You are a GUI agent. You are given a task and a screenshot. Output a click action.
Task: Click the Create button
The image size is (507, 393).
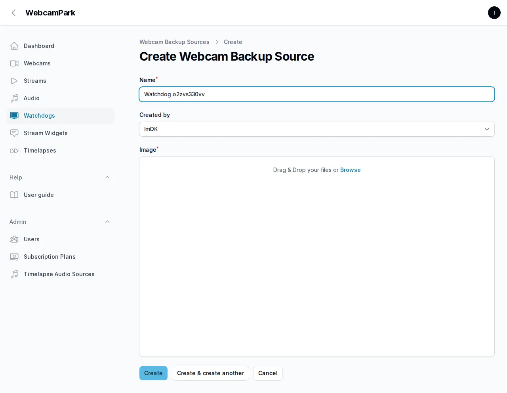[x=153, y=373]
